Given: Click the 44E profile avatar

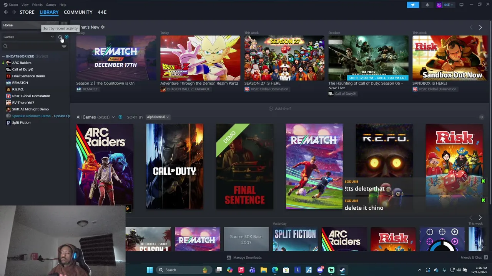Looking at the screenshot, I should (439, 5).
